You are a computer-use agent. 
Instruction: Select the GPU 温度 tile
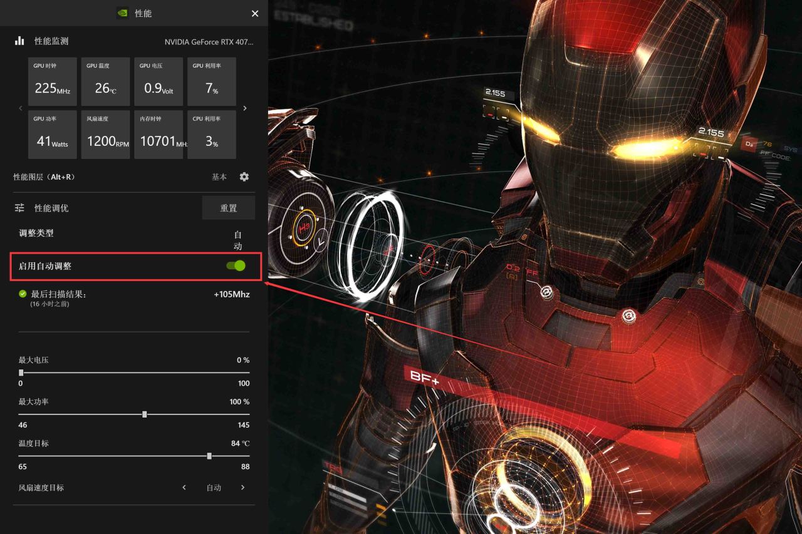click(x=105, y=81)
